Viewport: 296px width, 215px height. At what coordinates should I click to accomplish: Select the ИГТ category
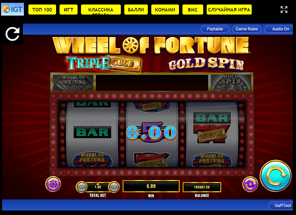[x=69, y=10]
